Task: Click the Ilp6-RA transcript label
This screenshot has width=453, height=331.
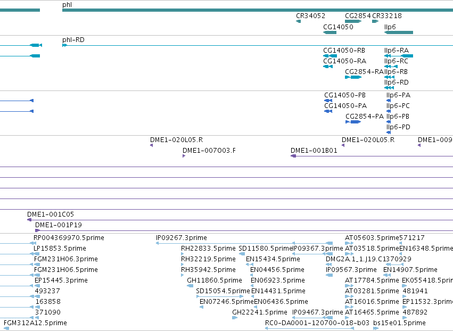Action: pos(397,51)
